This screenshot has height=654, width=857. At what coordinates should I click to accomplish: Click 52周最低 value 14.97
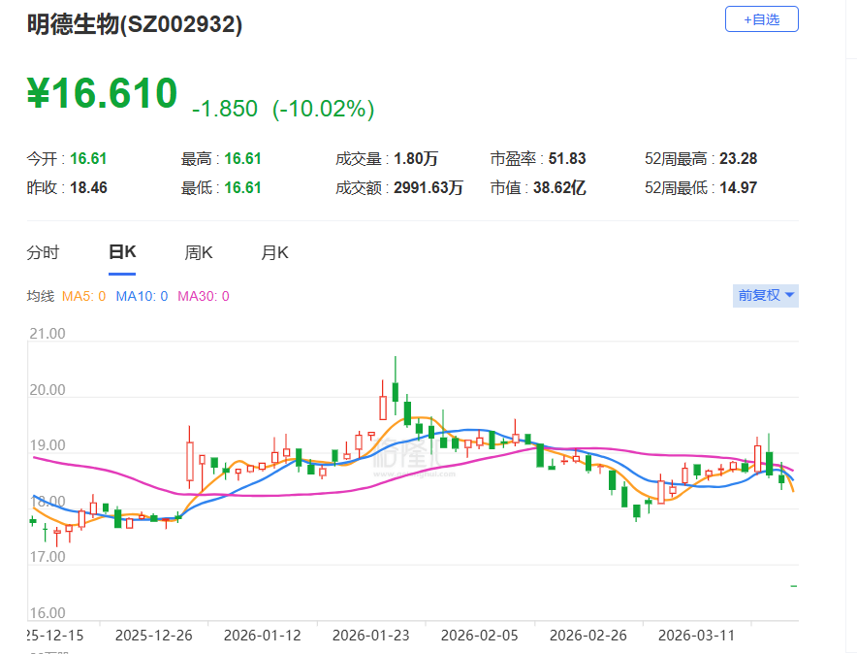739,188
